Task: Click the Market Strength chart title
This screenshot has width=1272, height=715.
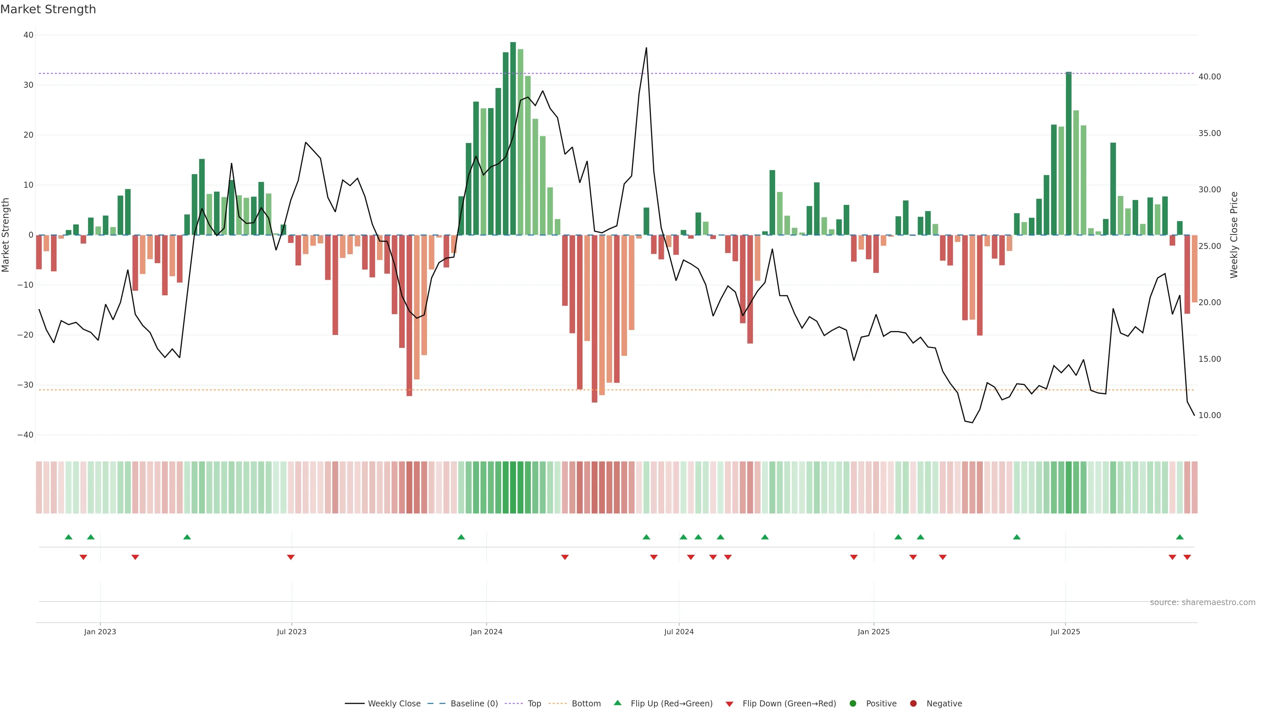Action: pyautogui.click(x=48, y=9)
